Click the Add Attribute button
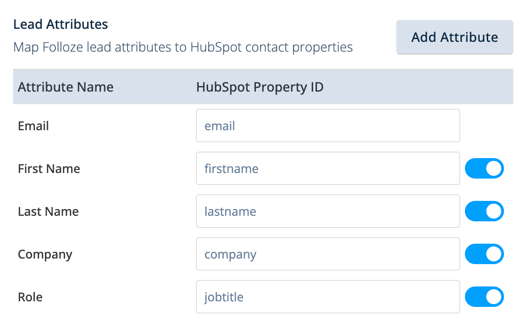 (x=454, y=37)
